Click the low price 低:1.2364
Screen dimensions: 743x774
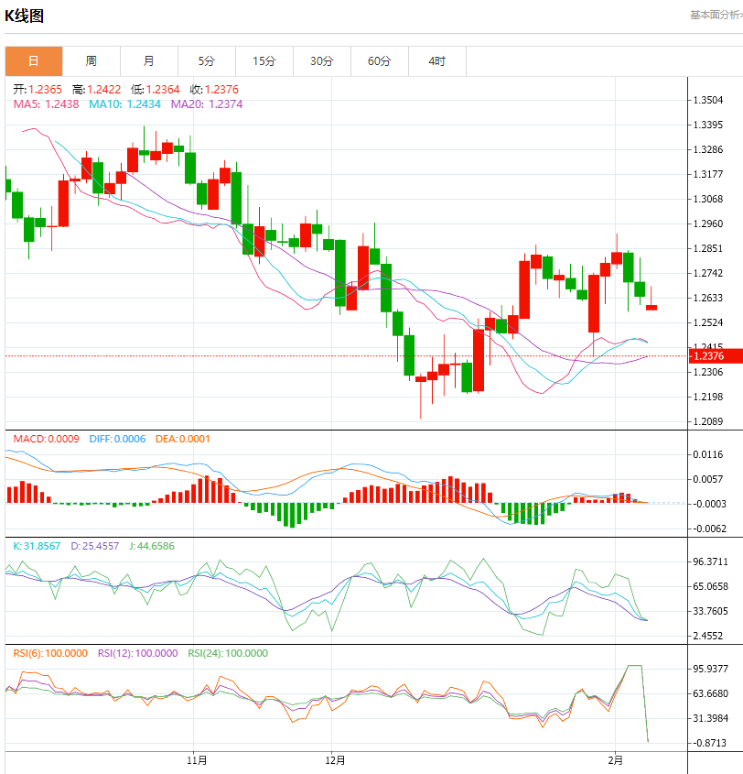click(156, 90)
